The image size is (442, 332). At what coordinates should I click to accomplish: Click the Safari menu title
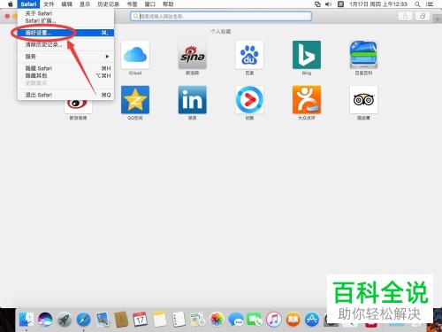pyautogui.click(x=28, y=4)
